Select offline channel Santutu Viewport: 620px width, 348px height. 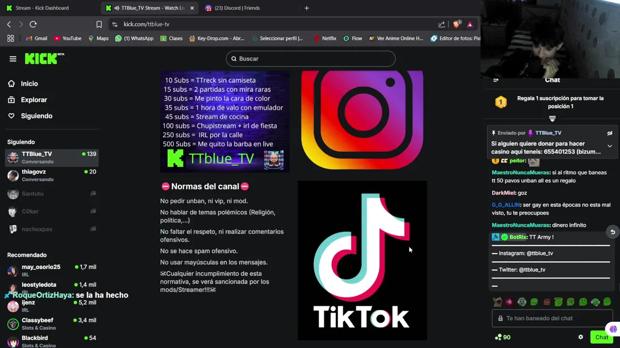pos(52,193)
